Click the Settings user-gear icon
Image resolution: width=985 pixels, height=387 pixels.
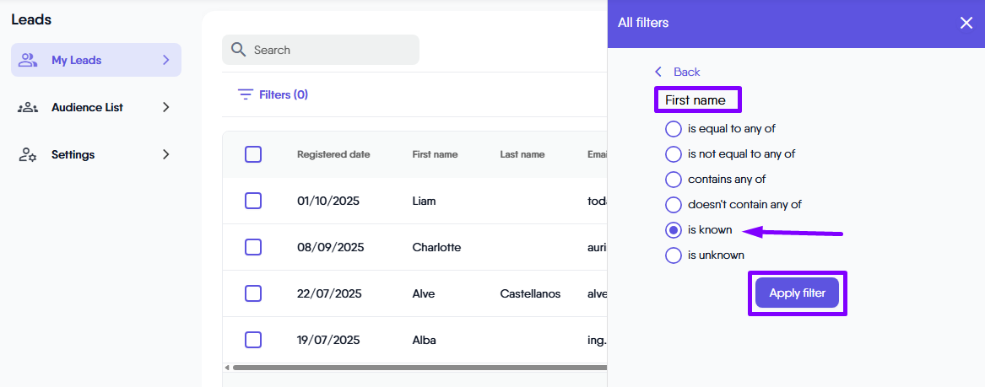(x=28, y=154)
